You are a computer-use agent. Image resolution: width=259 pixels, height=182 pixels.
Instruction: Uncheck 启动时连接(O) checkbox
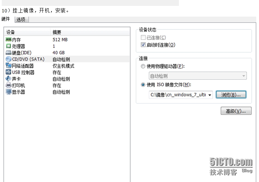click(143, 45)
